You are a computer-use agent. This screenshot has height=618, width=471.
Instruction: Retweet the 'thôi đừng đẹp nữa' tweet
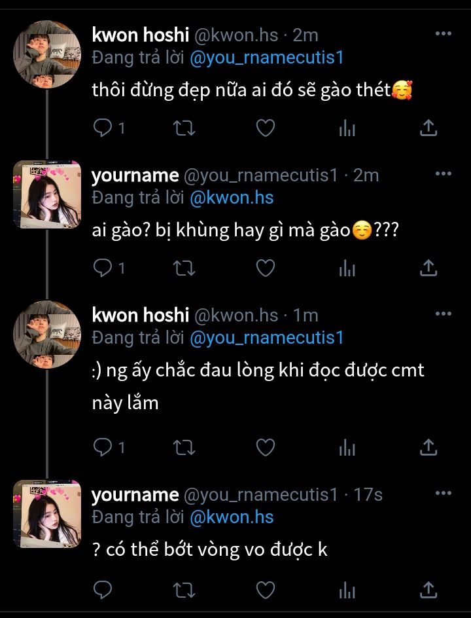[183, 128]
